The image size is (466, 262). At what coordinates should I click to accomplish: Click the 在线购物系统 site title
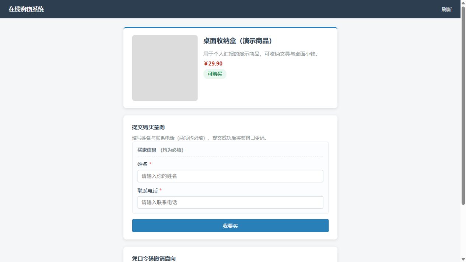point(26,9)
